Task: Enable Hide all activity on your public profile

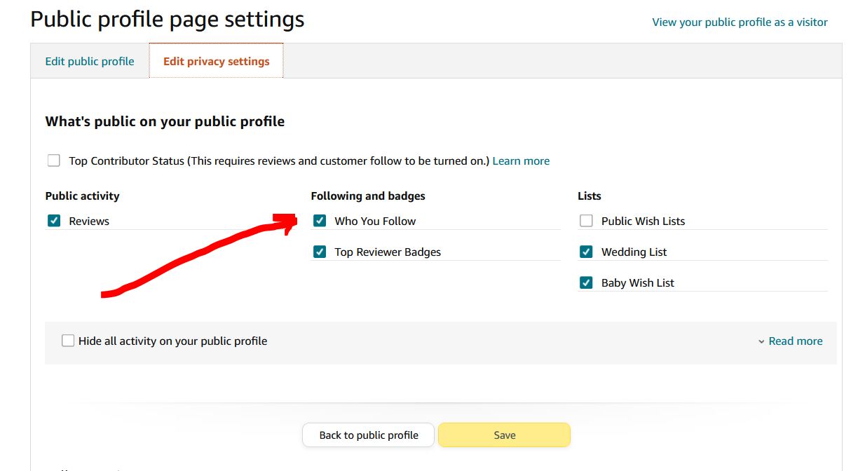Action: tap(68, 341)
